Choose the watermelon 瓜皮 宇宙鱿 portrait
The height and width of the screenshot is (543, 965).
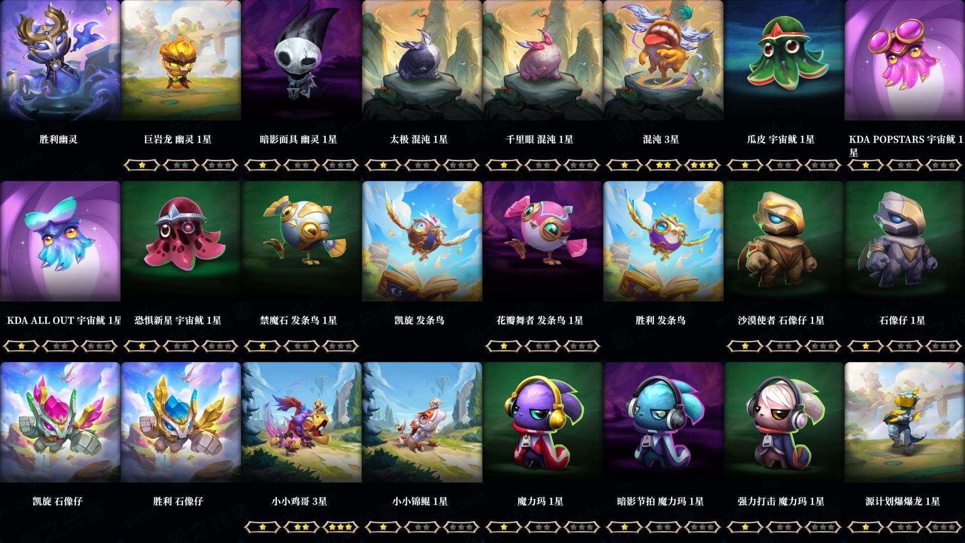tap(784, 60)
